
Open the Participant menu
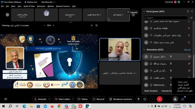[41, 6]
